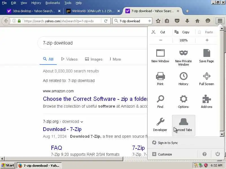This screenshot has width=226, height=169.
Task: Open Amazon ad link Choose the Correct Software
Action: (x=95, y=99)
